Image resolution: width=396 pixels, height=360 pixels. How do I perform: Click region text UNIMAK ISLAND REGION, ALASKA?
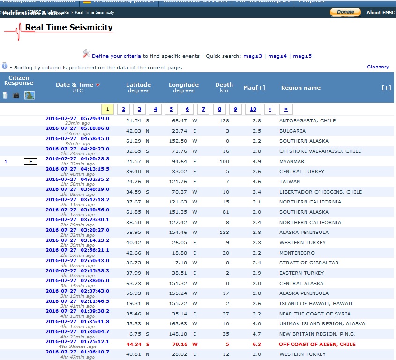pos(322,323)
